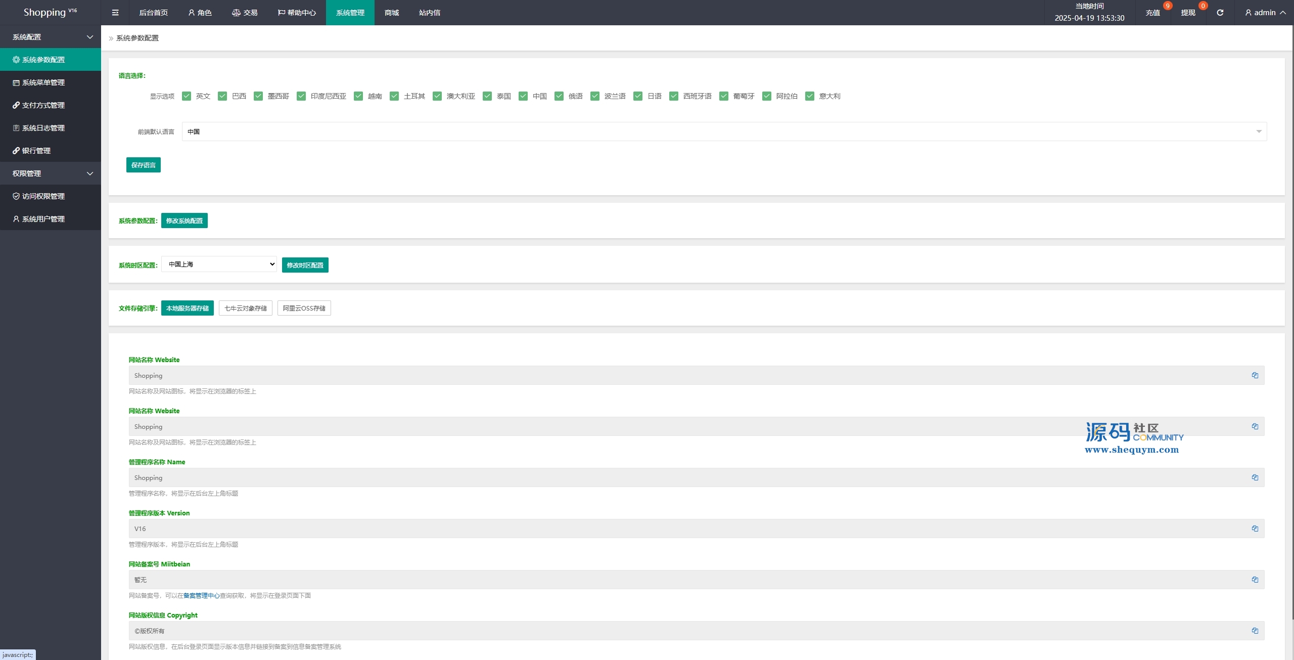Collapse the 权限管理 sidebar section
Image resolution: width=1294 pixels, height=660 pixels.
[x=51, y=173]
